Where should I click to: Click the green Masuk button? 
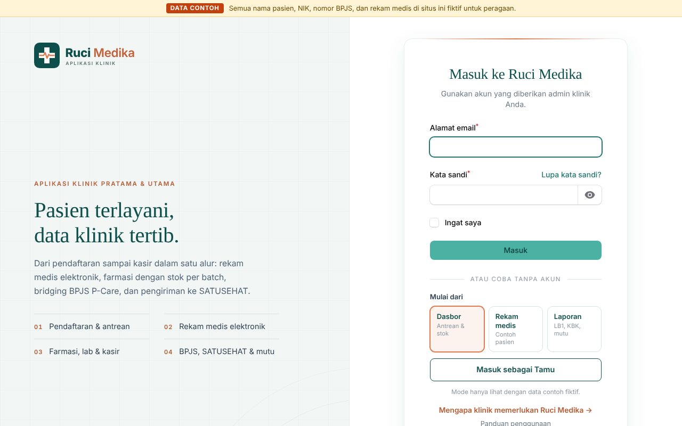(516, 250)
